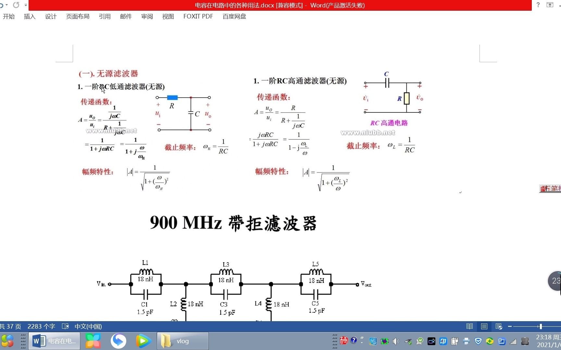Open the language bar options small arrow

(x=362, y=342)
